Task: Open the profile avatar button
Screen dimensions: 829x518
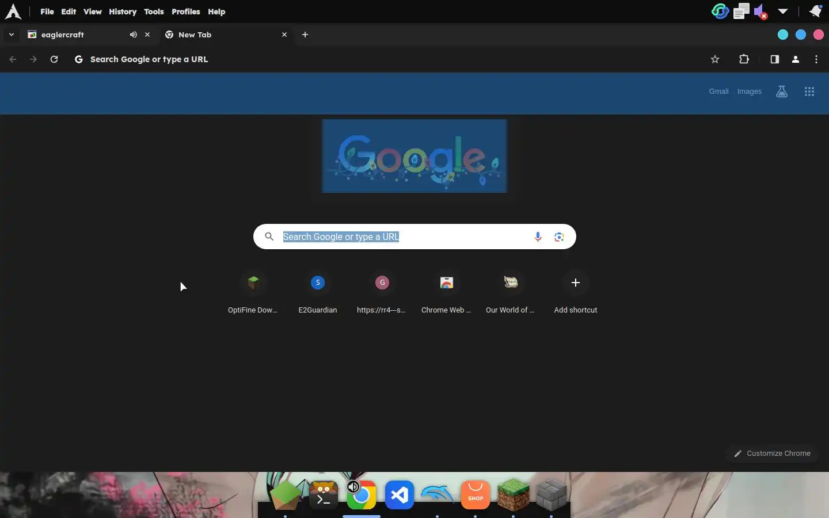Action: (796, 59)
